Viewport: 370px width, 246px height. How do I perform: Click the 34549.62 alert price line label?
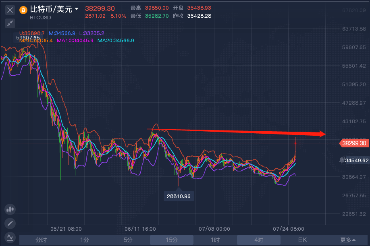click(357, 160)
